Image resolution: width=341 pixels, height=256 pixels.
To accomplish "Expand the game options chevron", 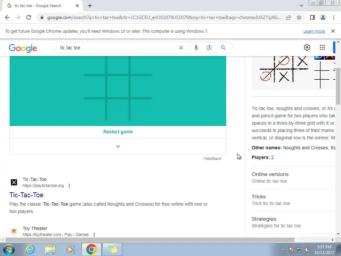I will (x=118, y=146).
